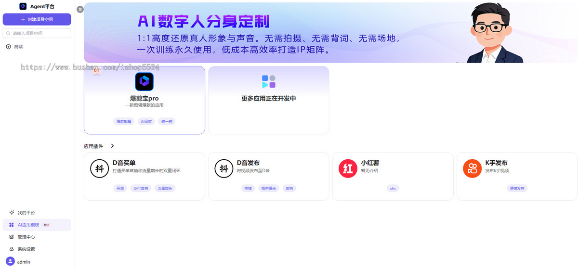Click the 创建项目空间 button
578x269 pixels.
pos(37,19)
